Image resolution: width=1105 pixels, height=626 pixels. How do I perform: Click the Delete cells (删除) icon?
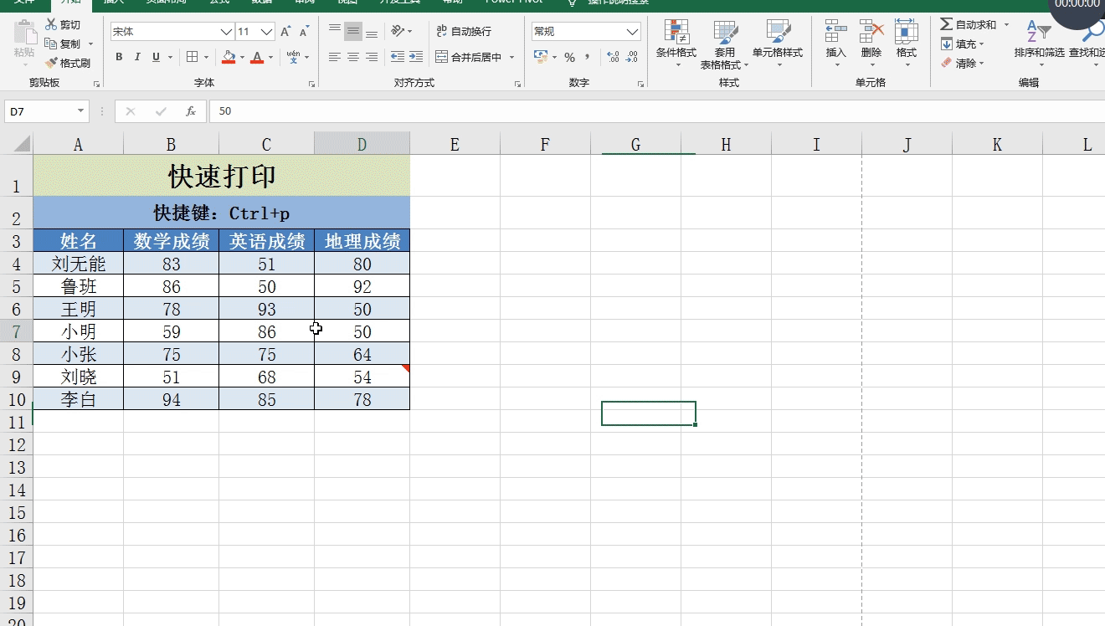coord(871,44)
